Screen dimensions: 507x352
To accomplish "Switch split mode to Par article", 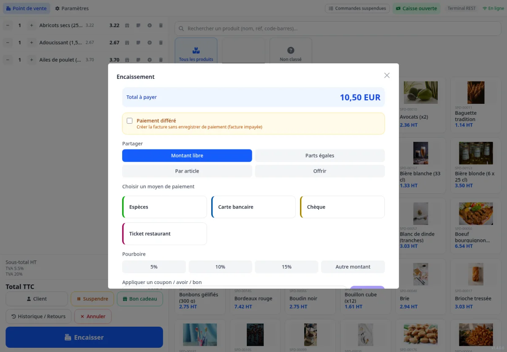I will pyautogui.click(x=187, y=171).
